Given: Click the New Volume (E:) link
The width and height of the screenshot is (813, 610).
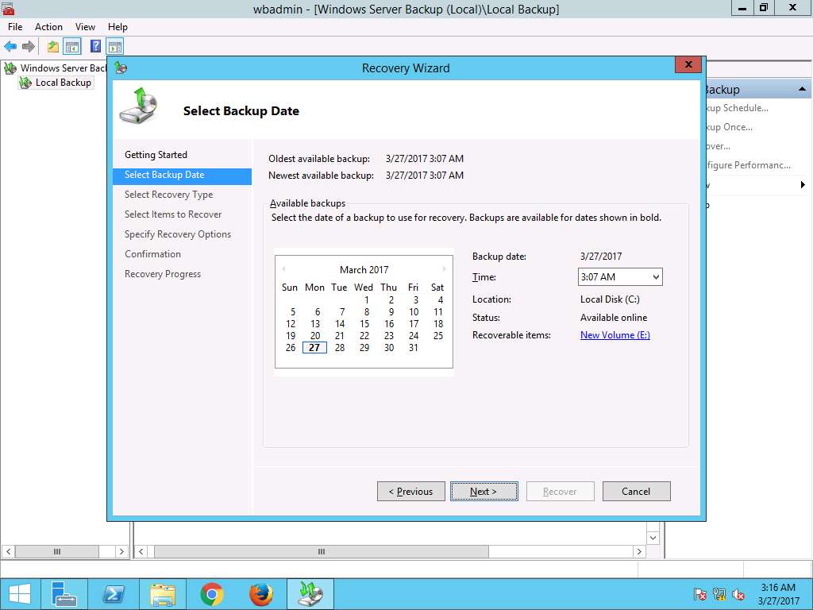Looking at the screenshot, I should click(x=615, y=335).
